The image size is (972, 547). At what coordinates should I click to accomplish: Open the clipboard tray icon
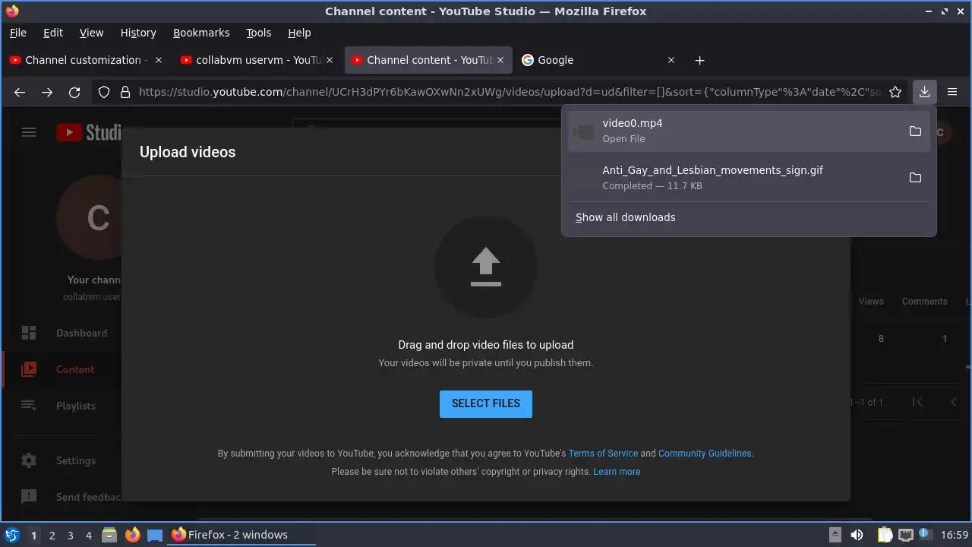(885, 535)
